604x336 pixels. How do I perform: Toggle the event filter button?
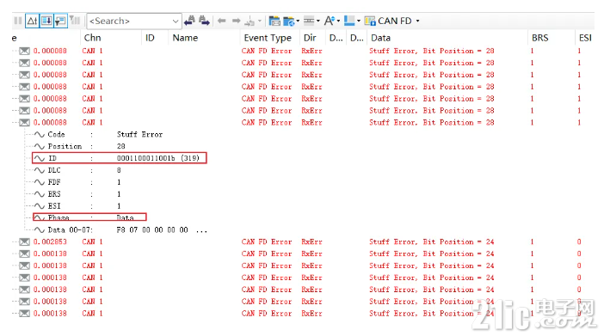60,21
